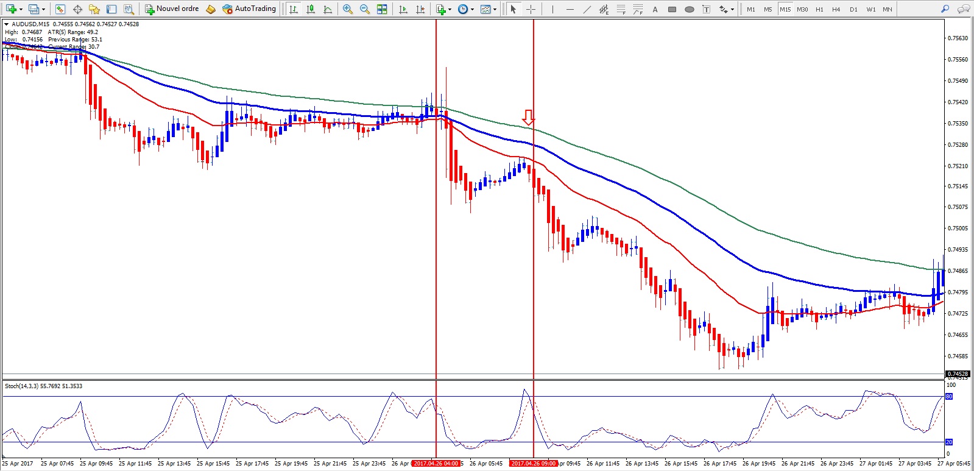974x471 pixels.
Task: Select the 2017.04.26 09:00 time marker
Action: pyautogui.click(x=534, y=464)
